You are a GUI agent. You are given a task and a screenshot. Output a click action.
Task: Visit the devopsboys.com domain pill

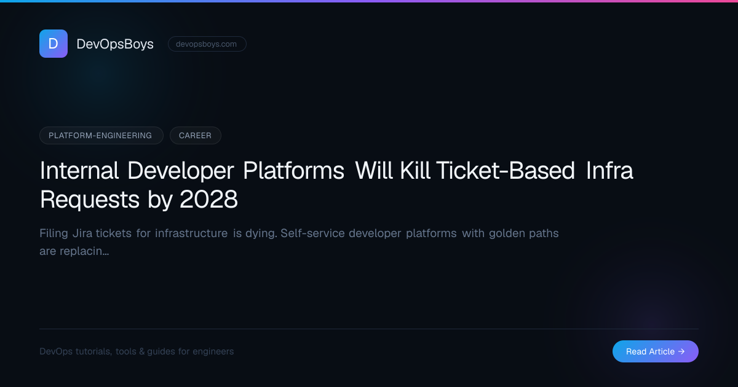tap(207, 44)
